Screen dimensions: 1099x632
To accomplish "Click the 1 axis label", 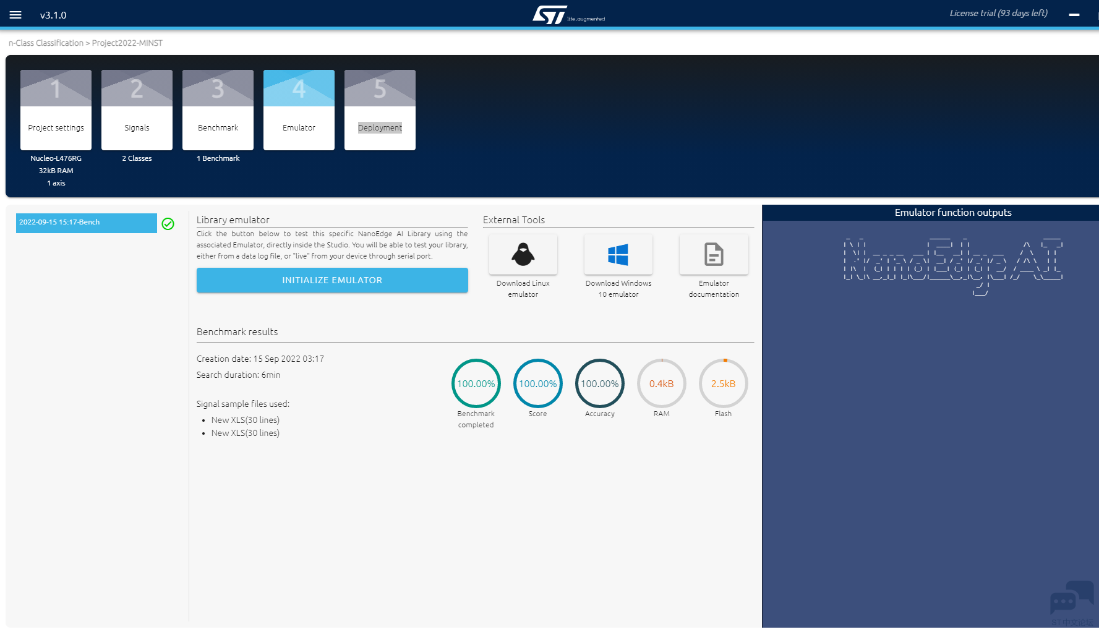I will (56, 183).
